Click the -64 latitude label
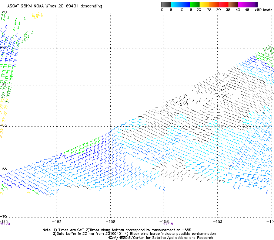Screen dimensions: 274x240 [x=3, y=85]
